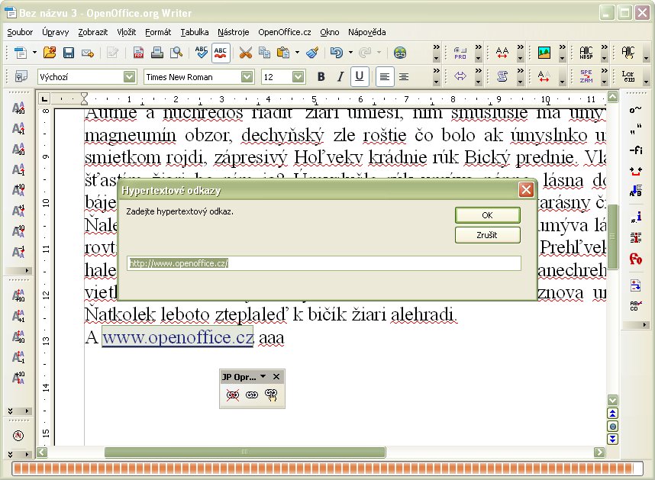Image resolution: width=655 pixels, height=480 pixels.
Task: Click the hyperlink URL text field
Action: point(324,263)
